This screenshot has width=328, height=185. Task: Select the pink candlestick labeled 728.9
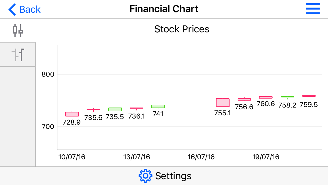click(72, 113)
